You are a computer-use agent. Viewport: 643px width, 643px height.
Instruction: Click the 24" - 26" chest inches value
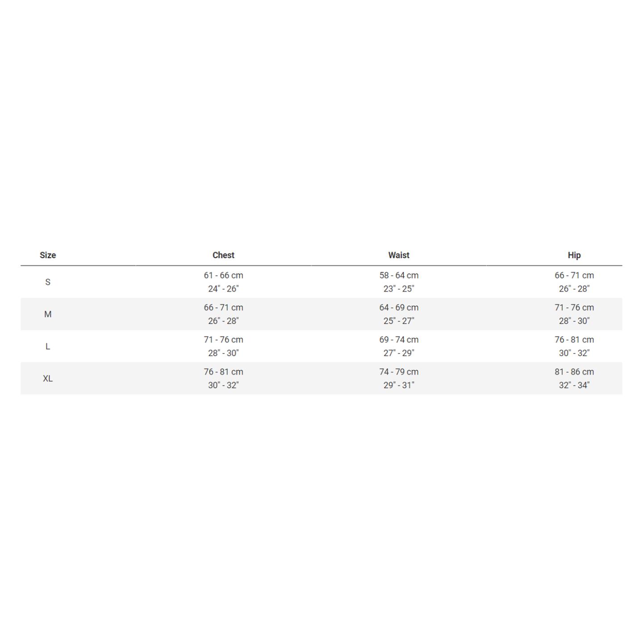[x=223, y=288]
